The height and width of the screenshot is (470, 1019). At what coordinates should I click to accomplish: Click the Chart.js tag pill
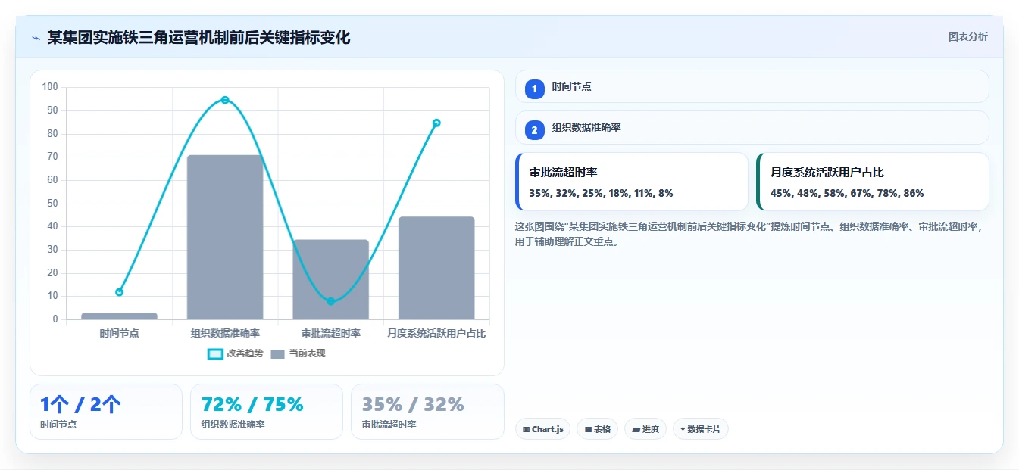[x=542, y=429]
